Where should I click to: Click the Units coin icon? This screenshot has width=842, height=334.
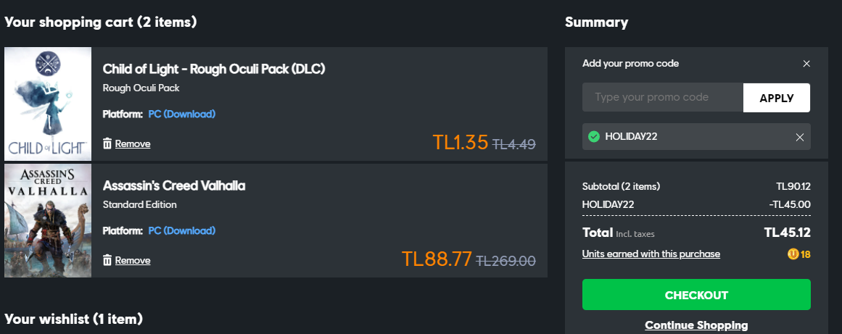click(x=793, y=254)
